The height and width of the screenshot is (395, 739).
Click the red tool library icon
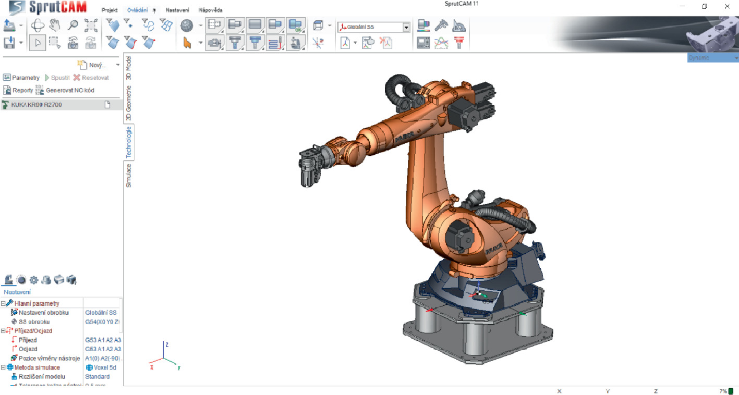coord(459,43)
